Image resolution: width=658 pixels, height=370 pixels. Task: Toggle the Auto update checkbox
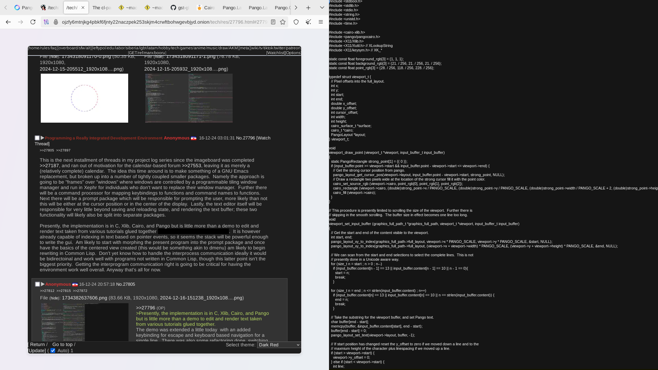pyautogui.click(x=53, y=350)
